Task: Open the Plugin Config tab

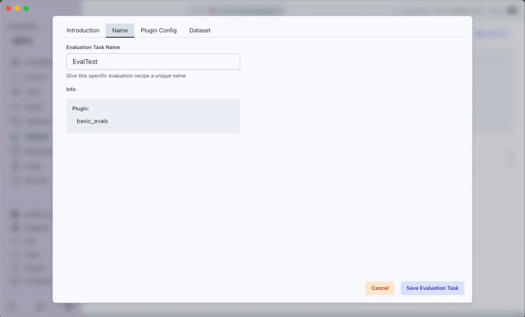Action: click(x=158, y=30)
